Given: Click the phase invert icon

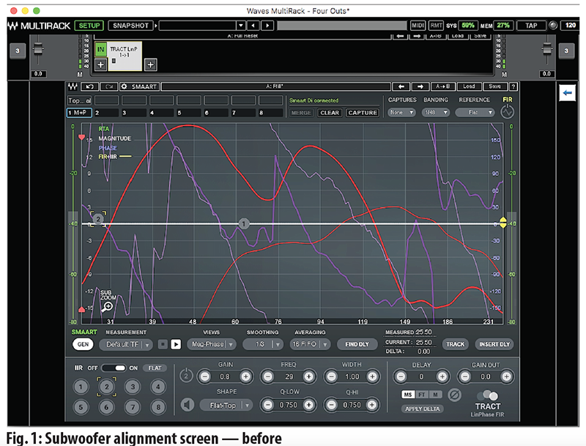Looking at the screenshot, I should 454,395.
